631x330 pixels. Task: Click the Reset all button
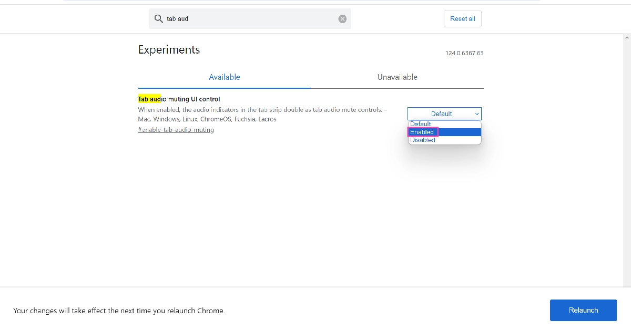(462, 18)
